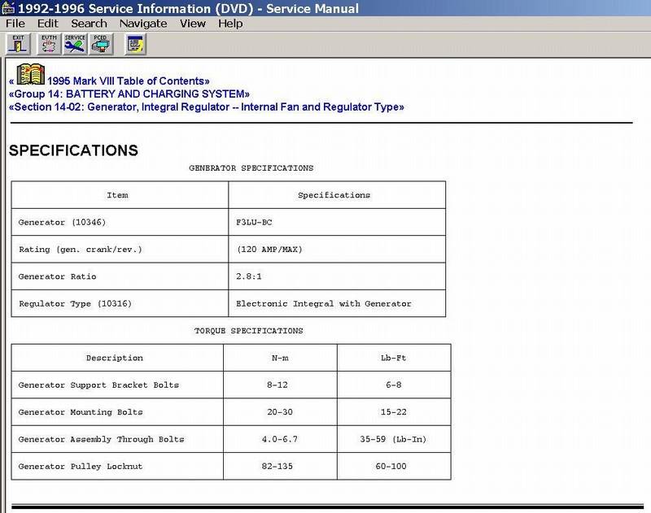Click the 'Lb-Ft' column header

click(393, 358)
